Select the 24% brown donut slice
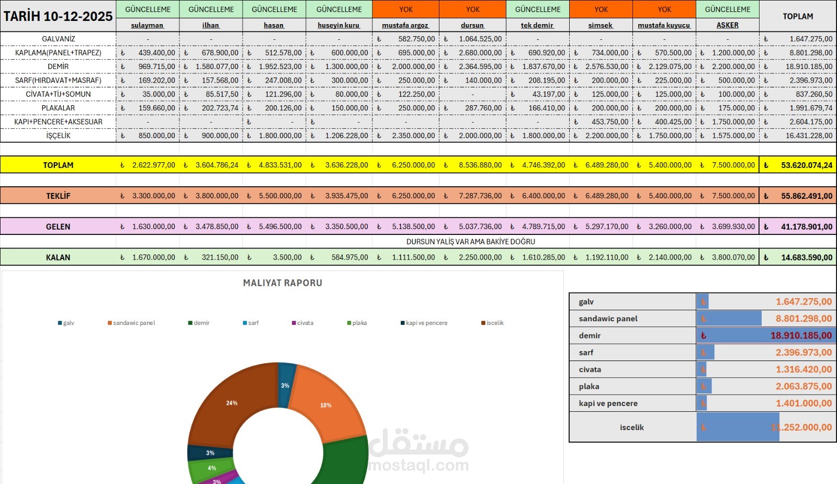The image size is (837, 484). (232, 403)
